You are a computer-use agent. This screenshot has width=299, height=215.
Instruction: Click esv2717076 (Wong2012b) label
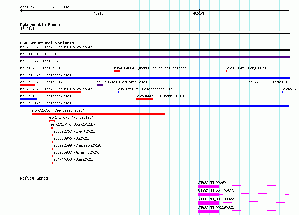click(x=73, y=124)
